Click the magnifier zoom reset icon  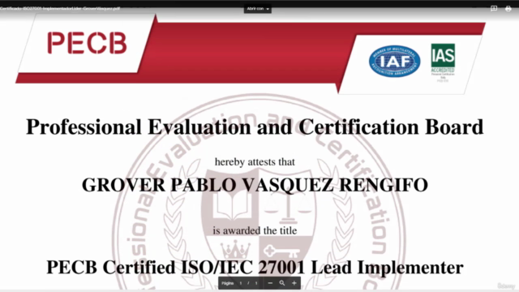[x=282, y=283]
